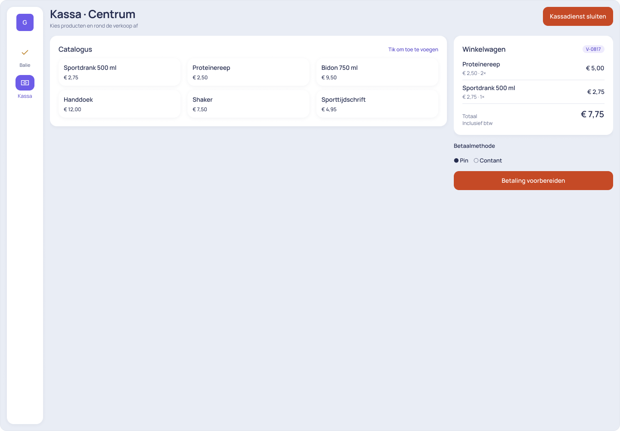Screen dimensions: 620x431
Task: Click Kassadienst sluiten button
Action: pyautogui.click(x=578, y=16)
